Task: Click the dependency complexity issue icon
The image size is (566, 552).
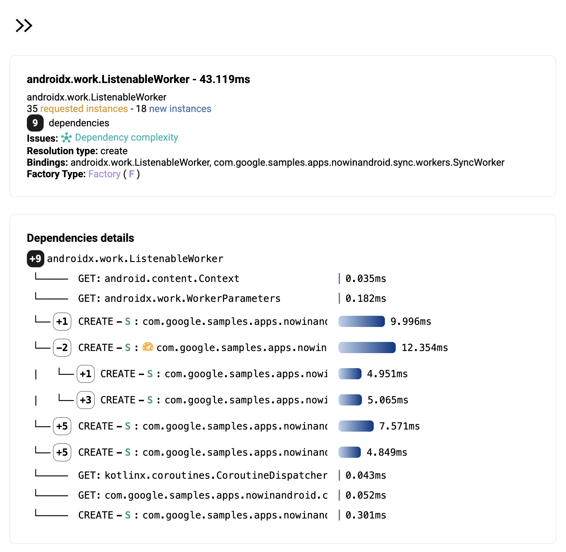Action: 66,138
